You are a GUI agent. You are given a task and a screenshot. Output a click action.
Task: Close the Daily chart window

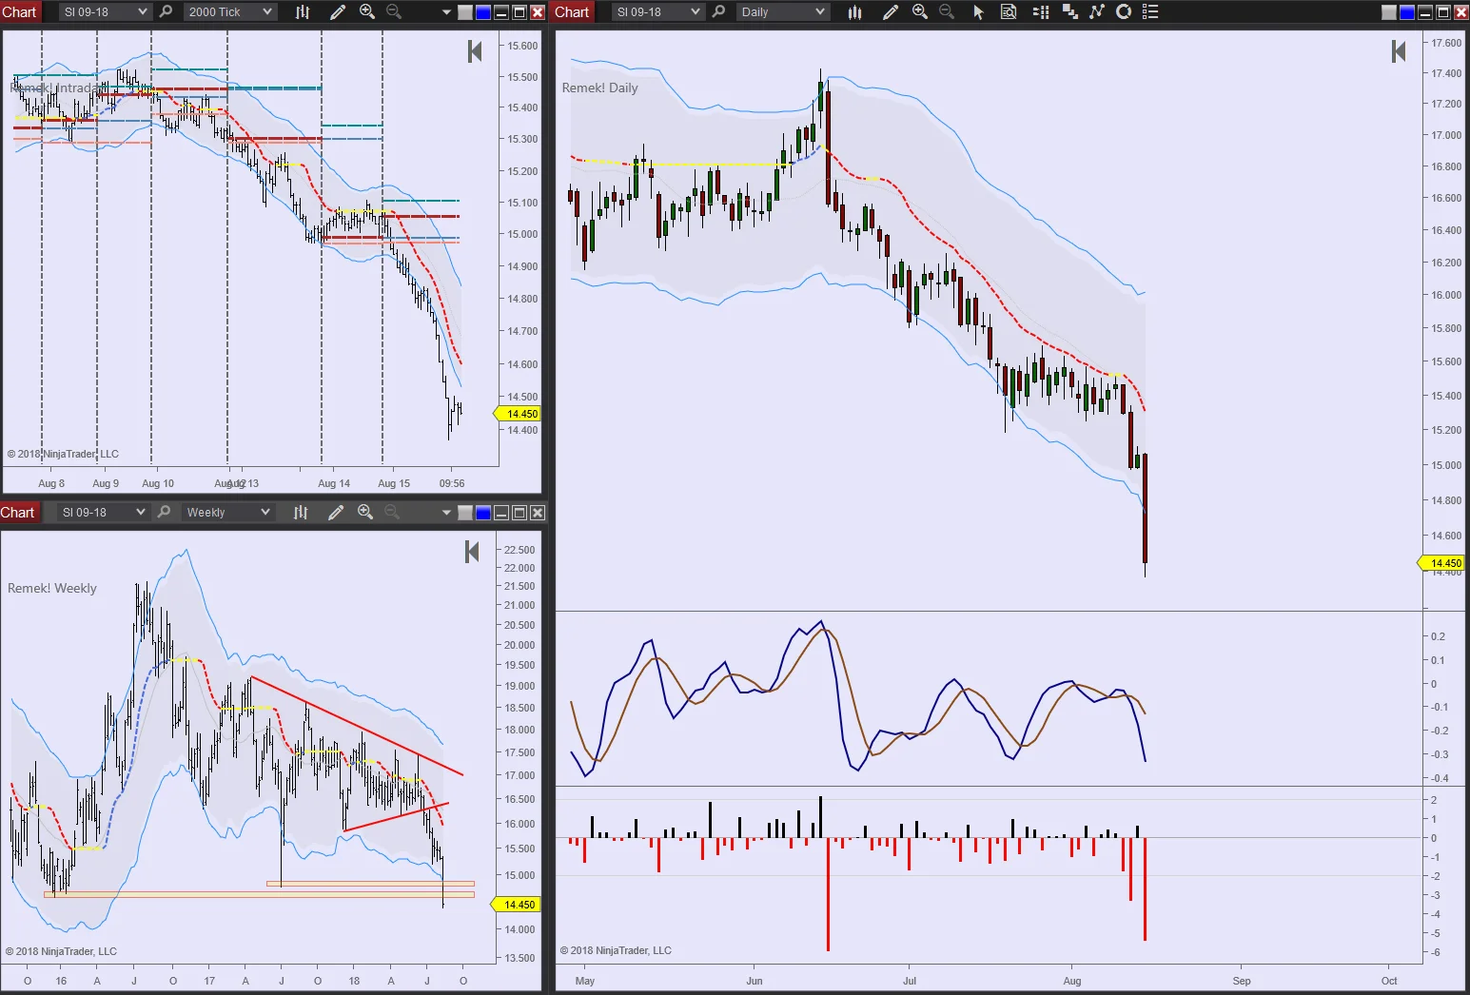tap(1460, 12)
